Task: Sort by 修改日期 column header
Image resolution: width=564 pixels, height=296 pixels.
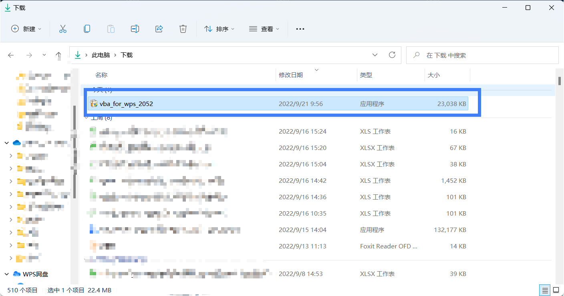Action: [x=291, y=75]
